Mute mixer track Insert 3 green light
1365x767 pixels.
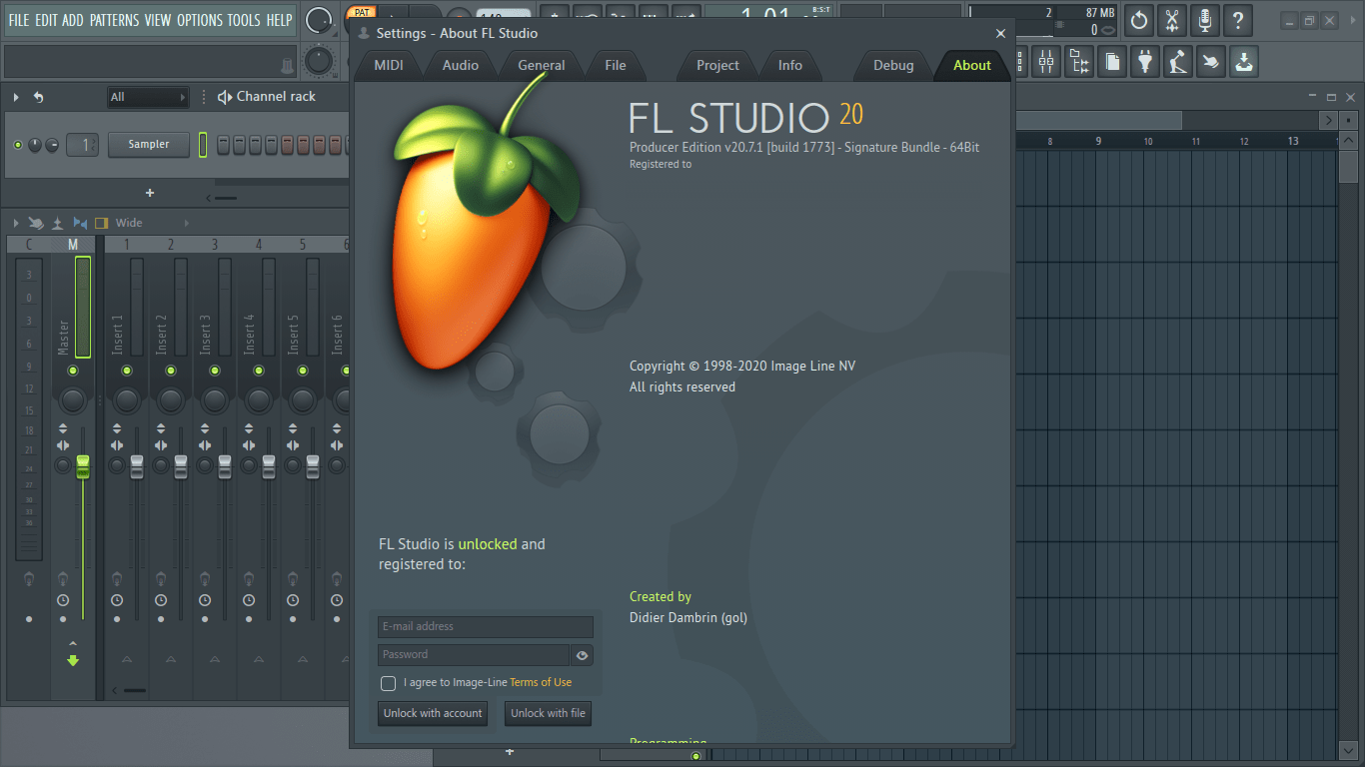tap(215, 371)
